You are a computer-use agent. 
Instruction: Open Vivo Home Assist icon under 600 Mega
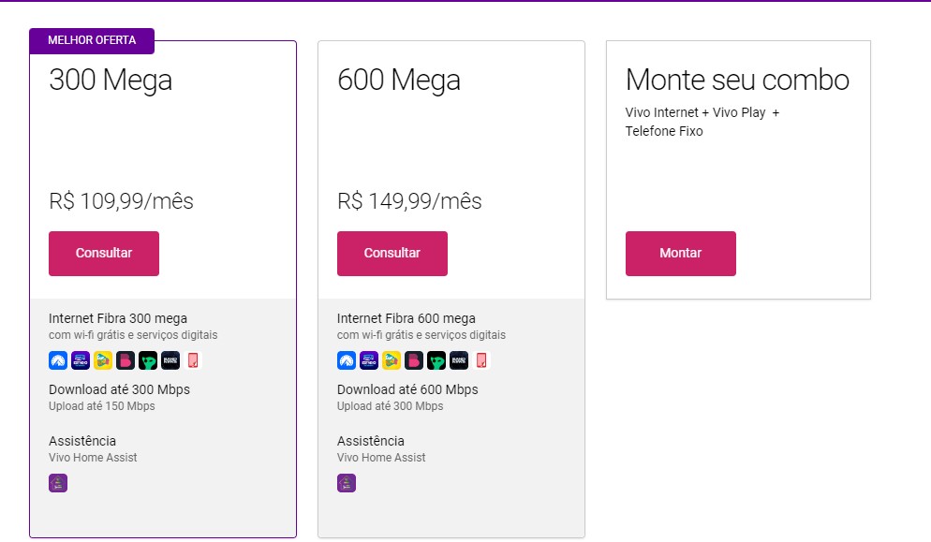coord(347,483)
